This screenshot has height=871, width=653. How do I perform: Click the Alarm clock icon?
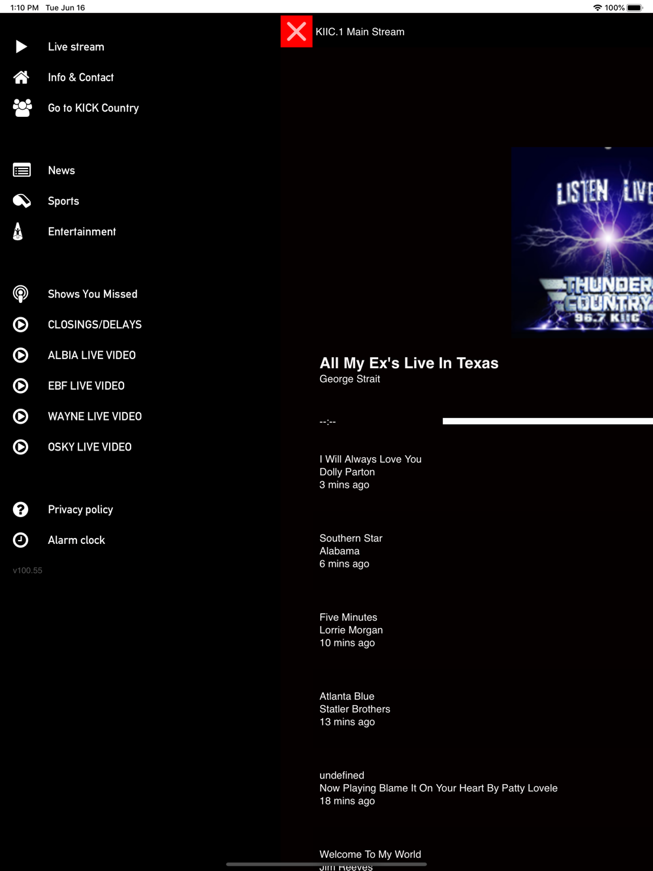tap(21, 540)
